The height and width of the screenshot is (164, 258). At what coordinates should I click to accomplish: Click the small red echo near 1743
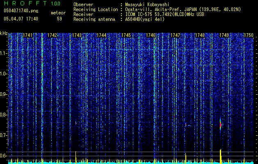(76, 123)
